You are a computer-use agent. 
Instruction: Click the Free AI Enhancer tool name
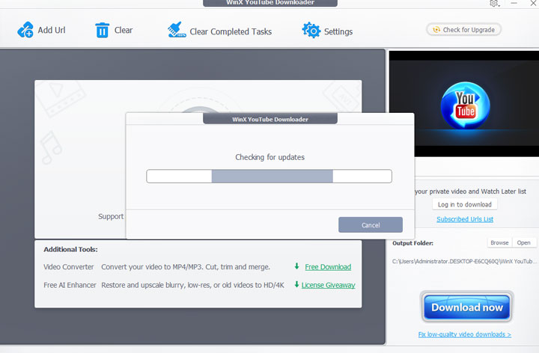click(x=70, y=285)
